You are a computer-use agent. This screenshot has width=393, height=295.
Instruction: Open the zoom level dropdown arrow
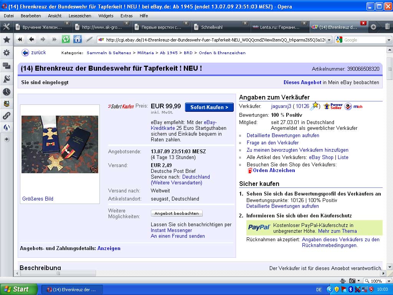pos(389,281)
